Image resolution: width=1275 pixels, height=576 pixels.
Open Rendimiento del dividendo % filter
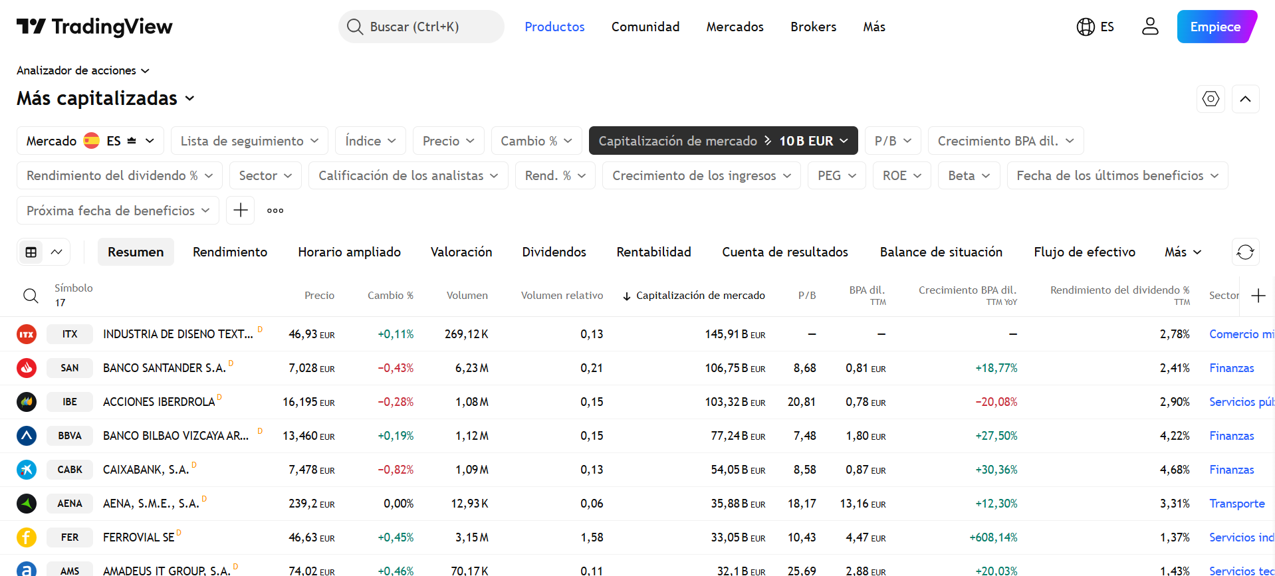coord(120,175)
